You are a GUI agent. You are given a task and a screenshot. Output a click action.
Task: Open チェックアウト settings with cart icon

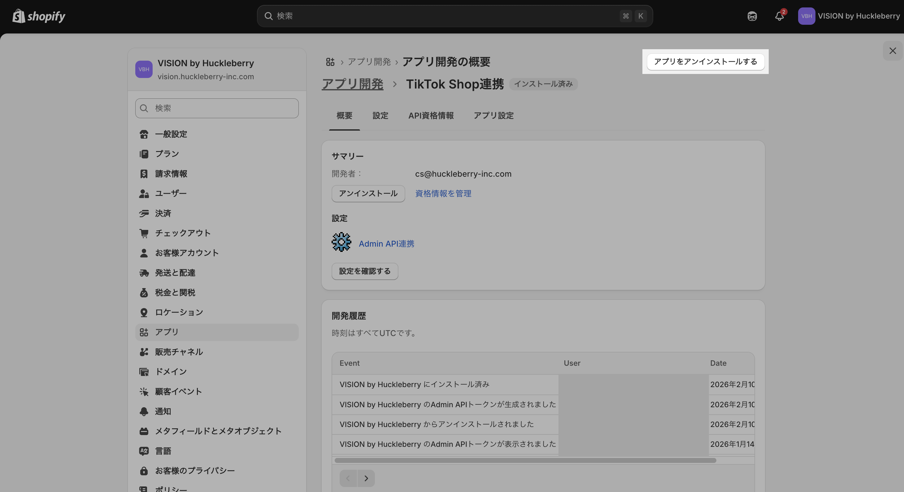(x=182, y=233)
